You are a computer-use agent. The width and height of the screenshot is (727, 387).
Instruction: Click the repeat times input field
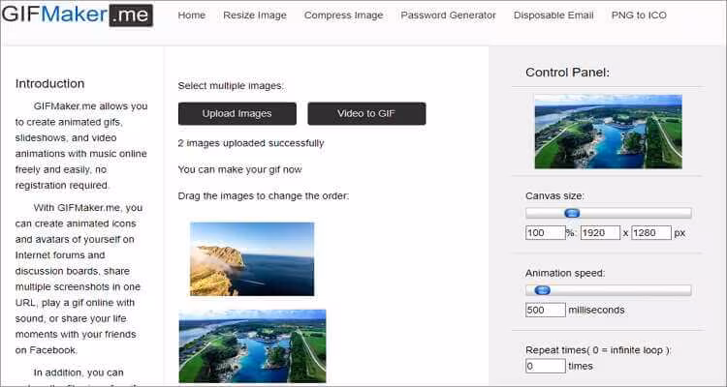[x=545, y=367]
